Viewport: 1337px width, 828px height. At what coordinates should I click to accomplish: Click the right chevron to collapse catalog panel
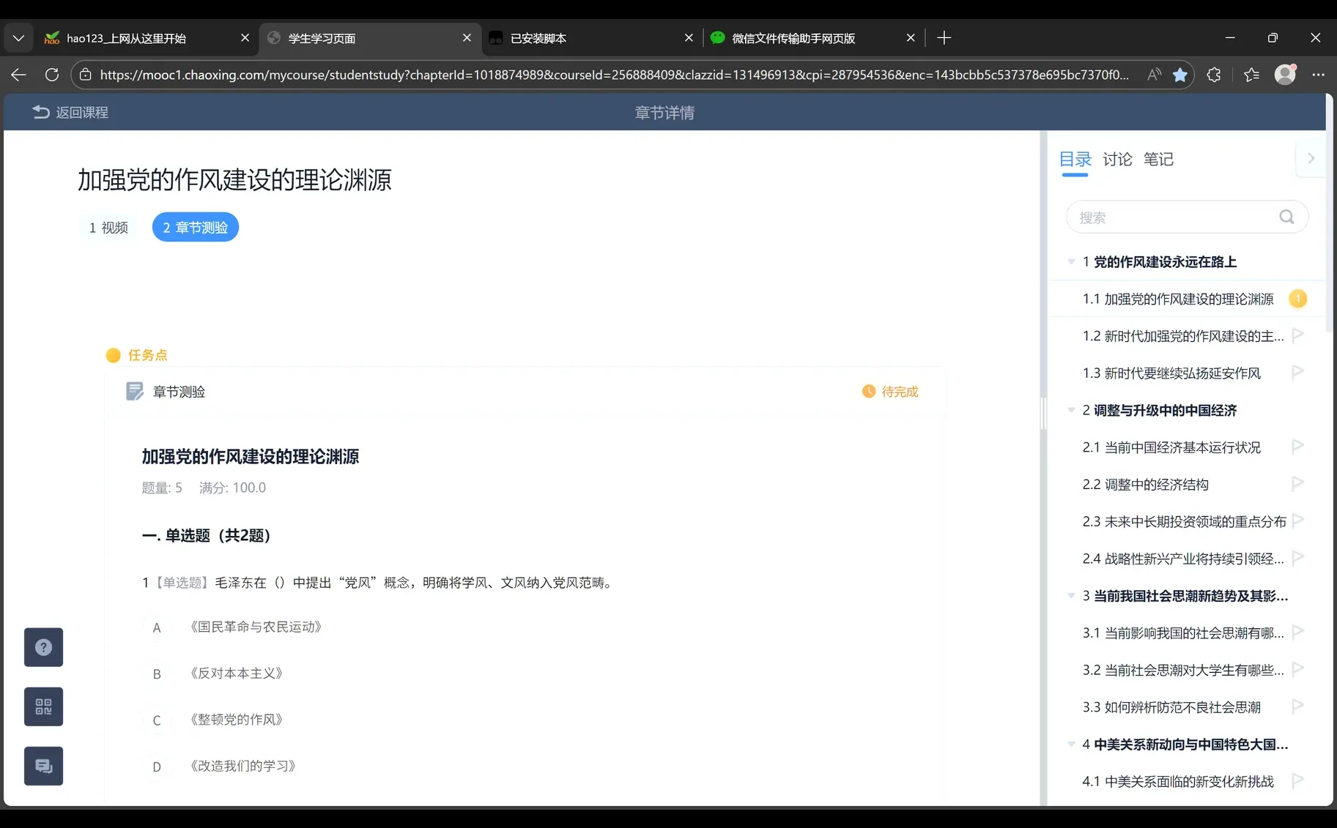coord(1311,158)
